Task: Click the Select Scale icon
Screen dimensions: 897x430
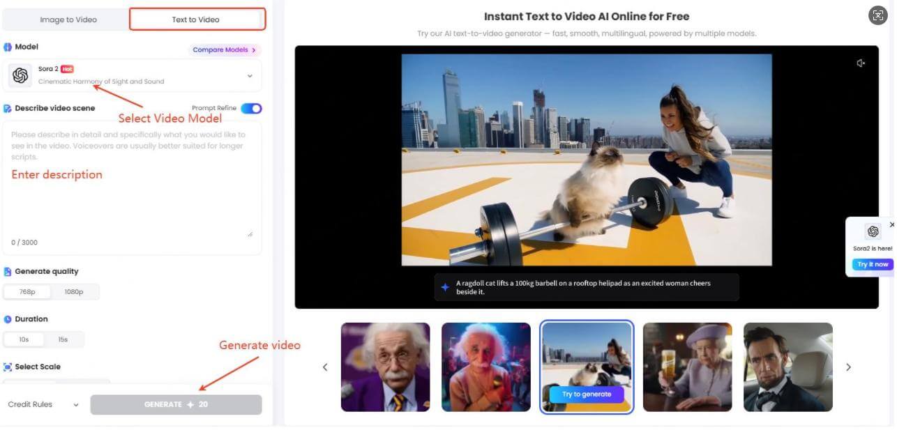Action: pos(7,366)
